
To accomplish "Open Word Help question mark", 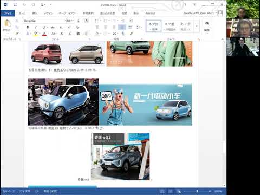I will click(185, 5).
